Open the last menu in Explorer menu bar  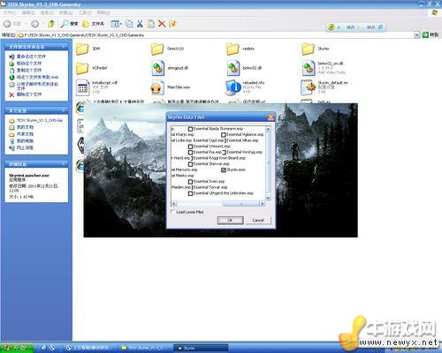(103, 12)
